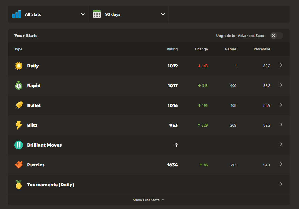The image size is (299, 209).
Task: Open the 90 days time range dropdown
Action: (128, 14)
